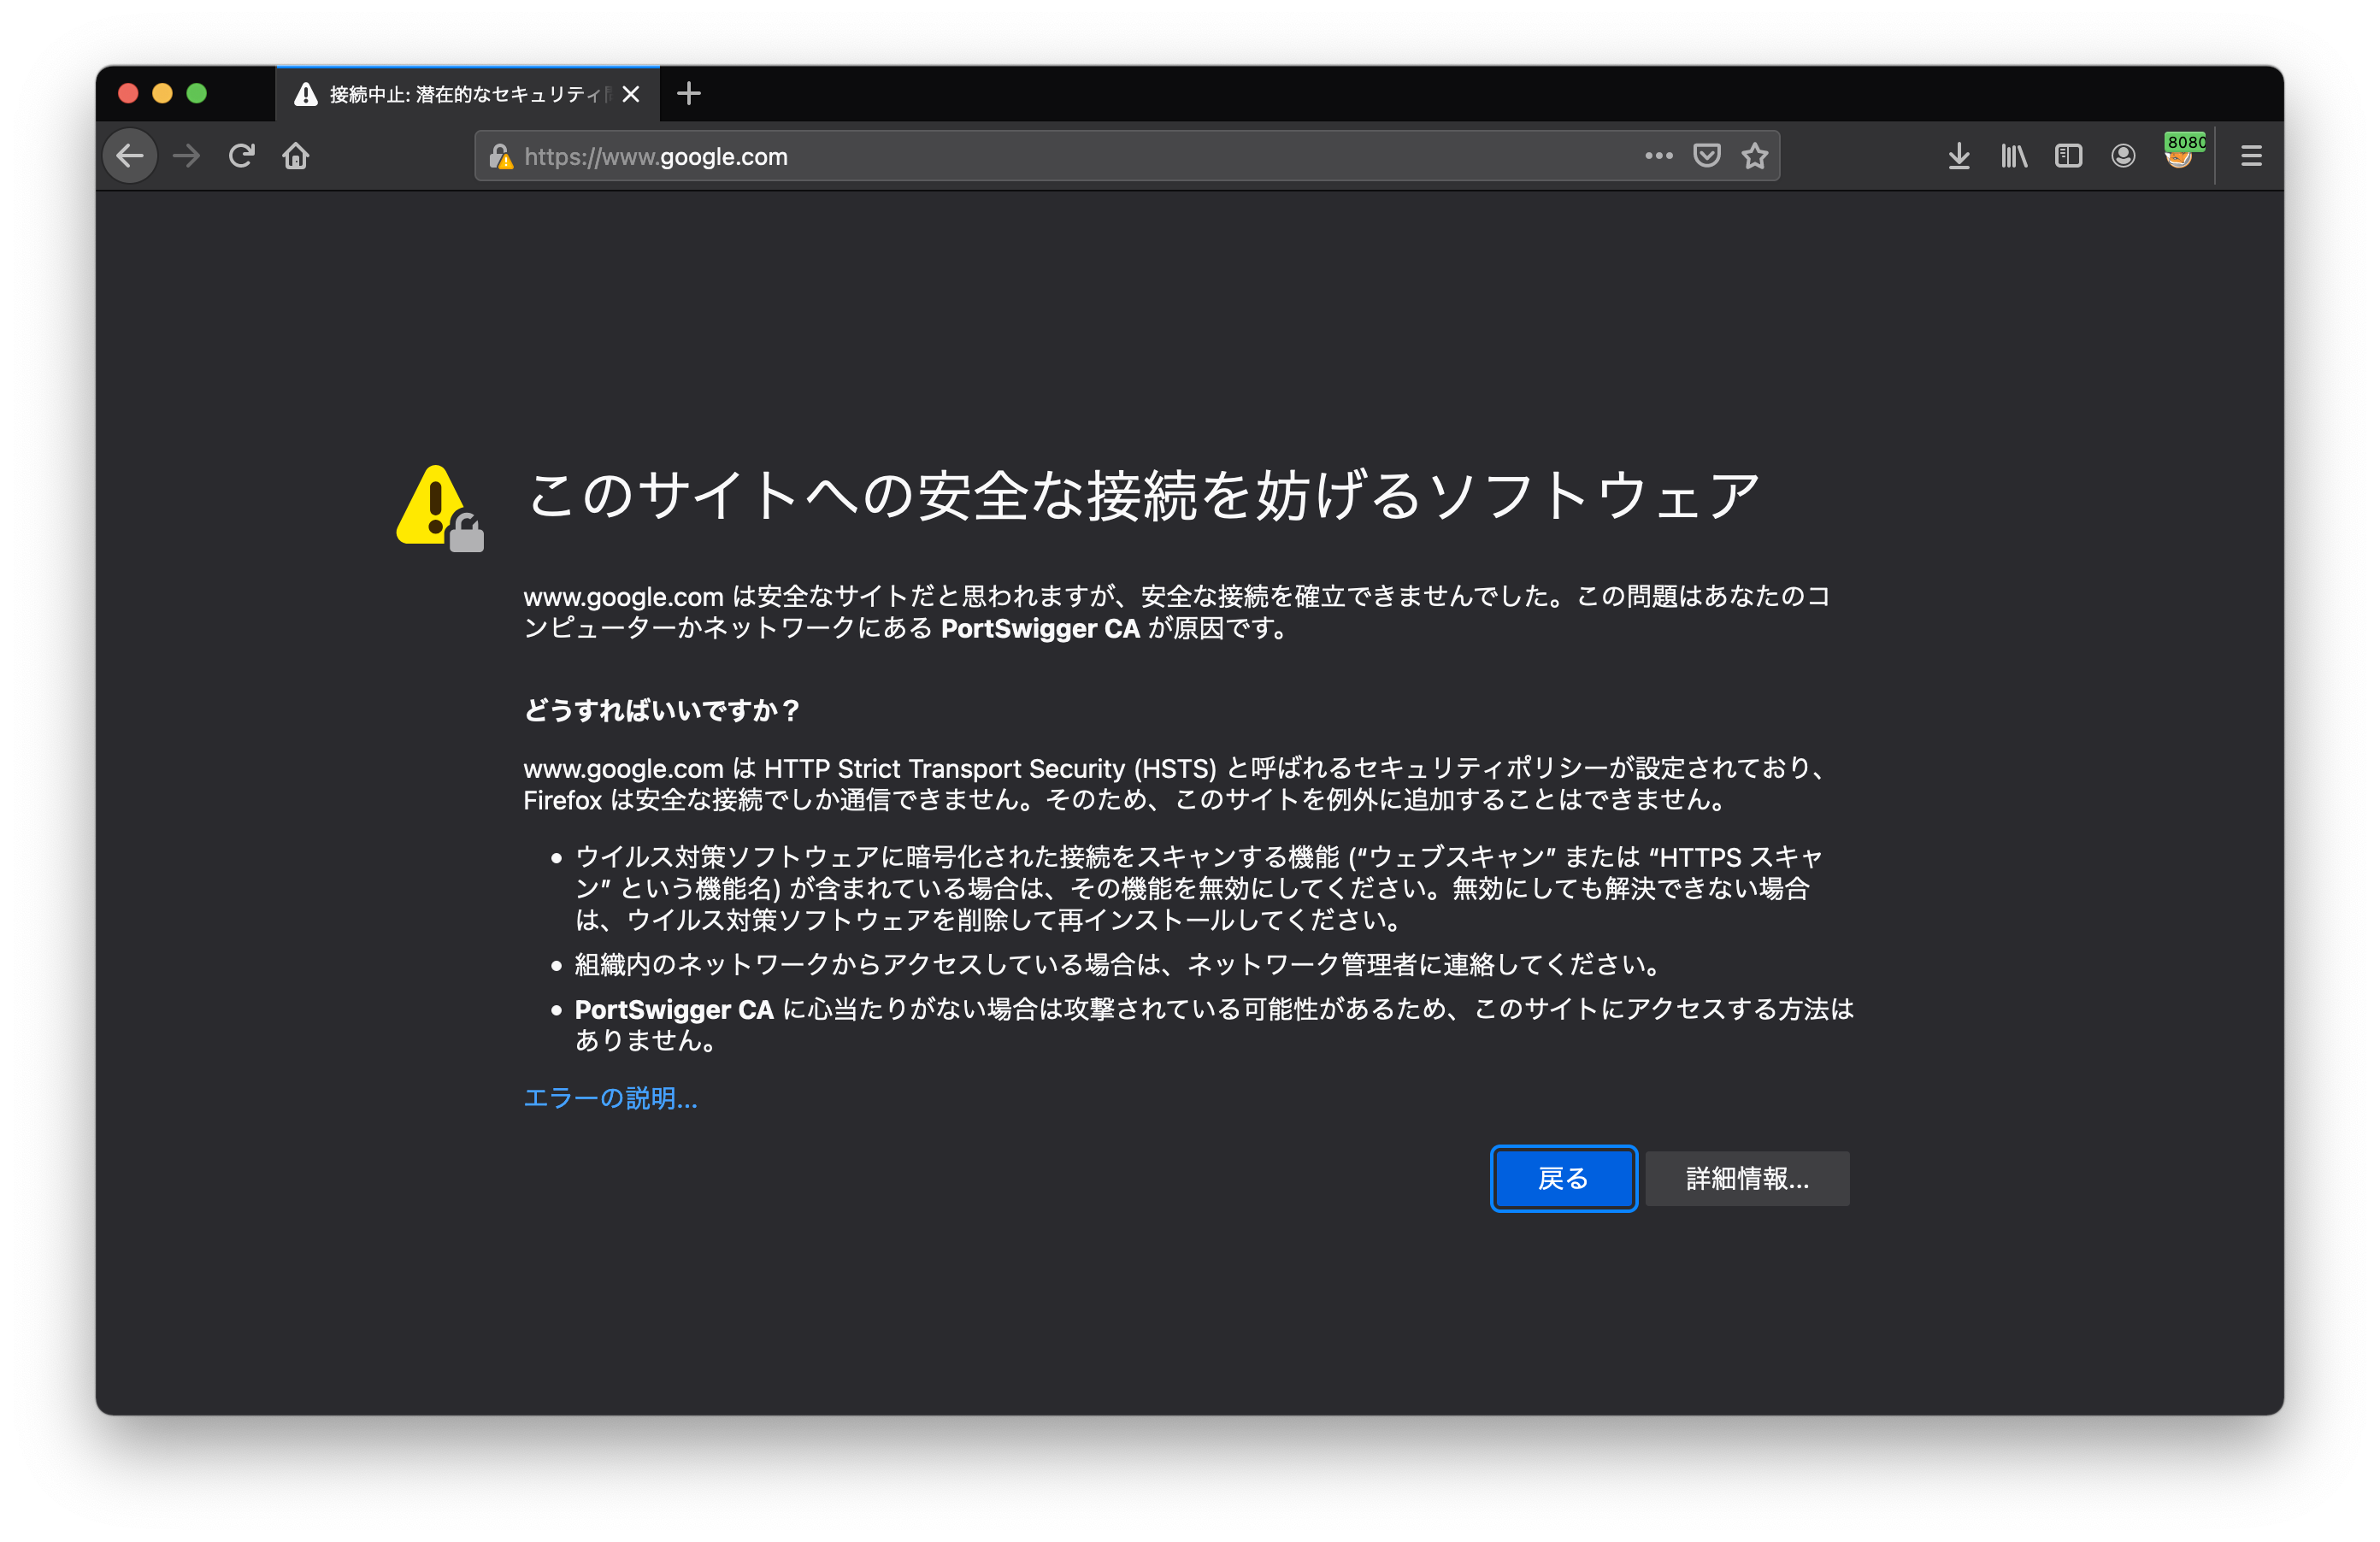Click the proxy extension icon labeled 8080

point(2183,152)
